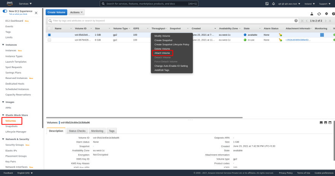The image size is (335, 176).
Task: Click the Create Volume button
Action: coord(56,13)
